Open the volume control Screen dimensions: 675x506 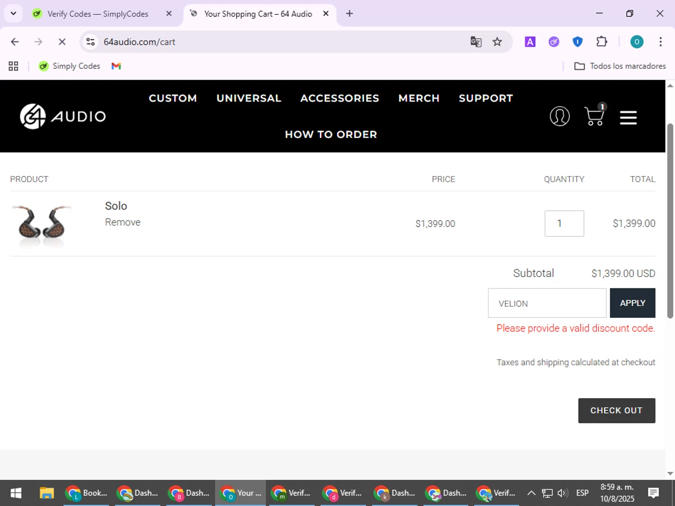(x=562, y=493)
